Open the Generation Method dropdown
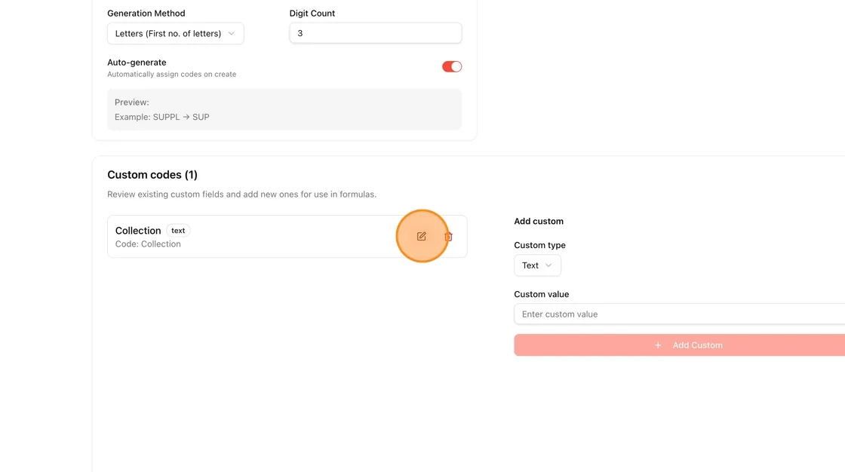This screenshot has width=845, height=472. pos(176,33)
